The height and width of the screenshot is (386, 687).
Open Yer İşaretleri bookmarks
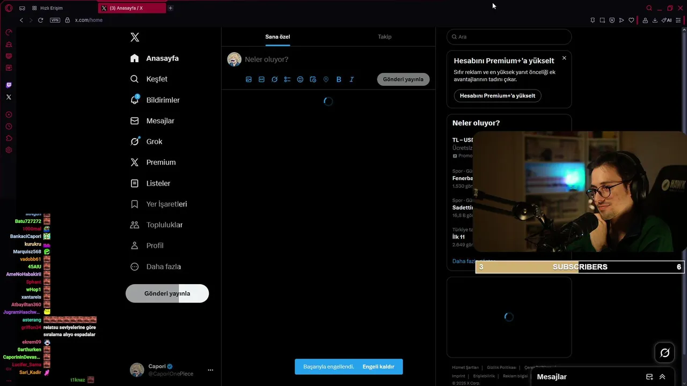coord(159,204)
